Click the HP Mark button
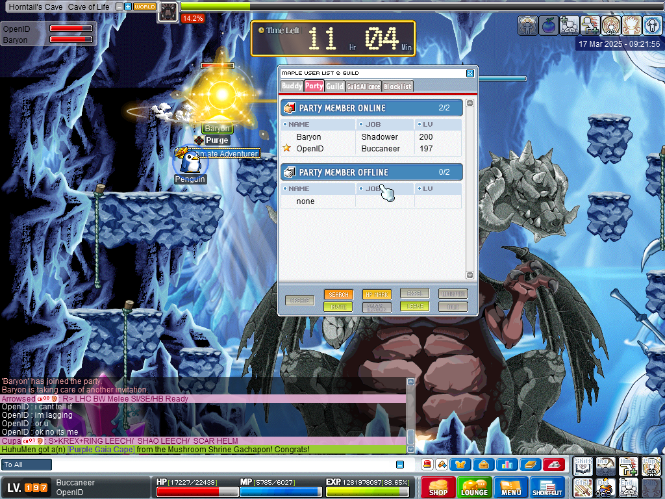 [x=377, y=294]
